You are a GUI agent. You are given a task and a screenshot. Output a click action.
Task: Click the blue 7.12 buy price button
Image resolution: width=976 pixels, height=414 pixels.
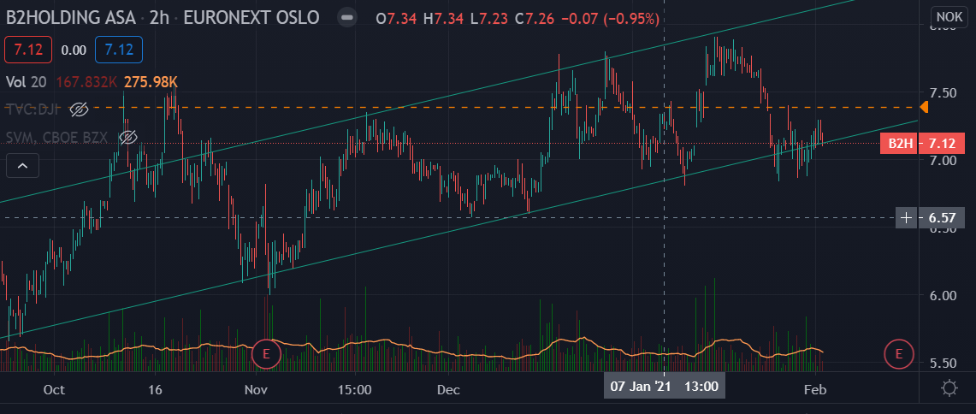pyautogui.click(x=119, y=50)
